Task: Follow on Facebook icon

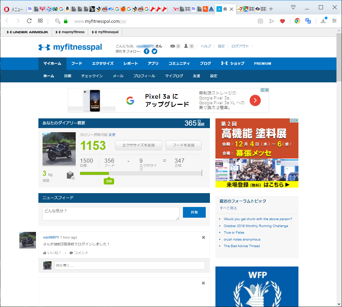Action: (147, 52)
